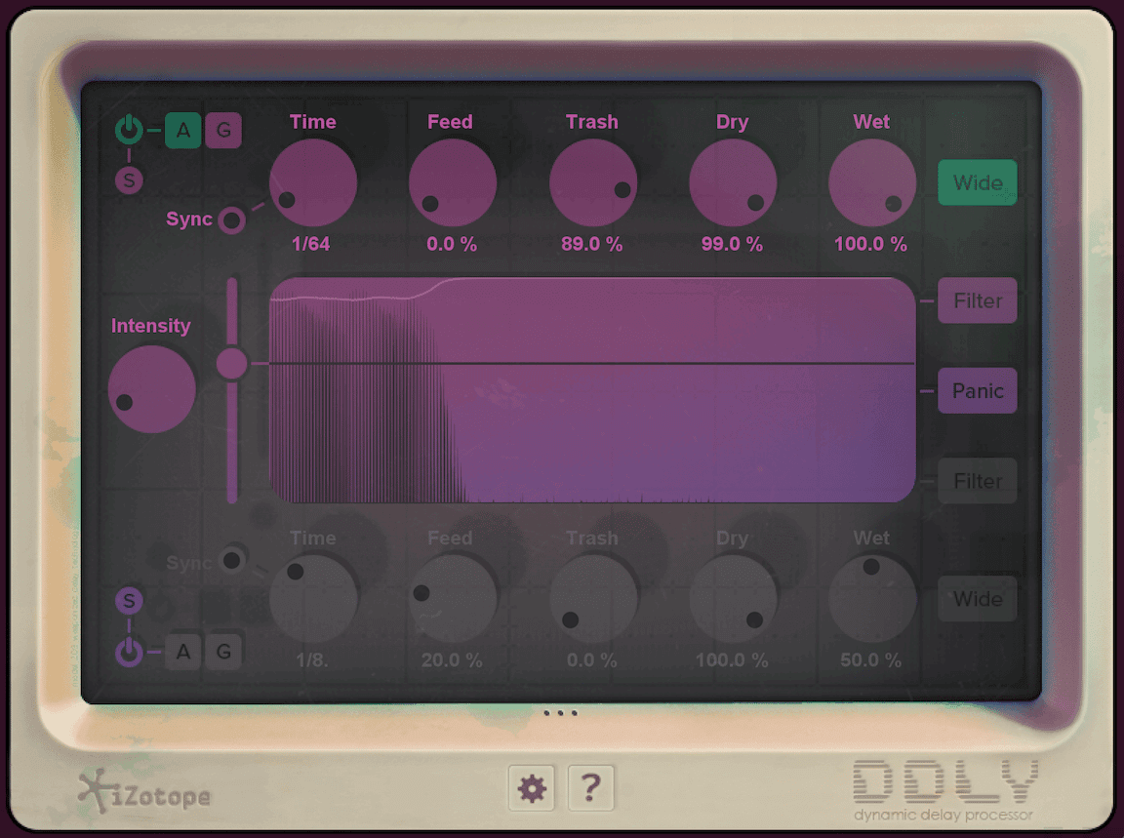Toggle the bottom delay power button

[129, 652]
